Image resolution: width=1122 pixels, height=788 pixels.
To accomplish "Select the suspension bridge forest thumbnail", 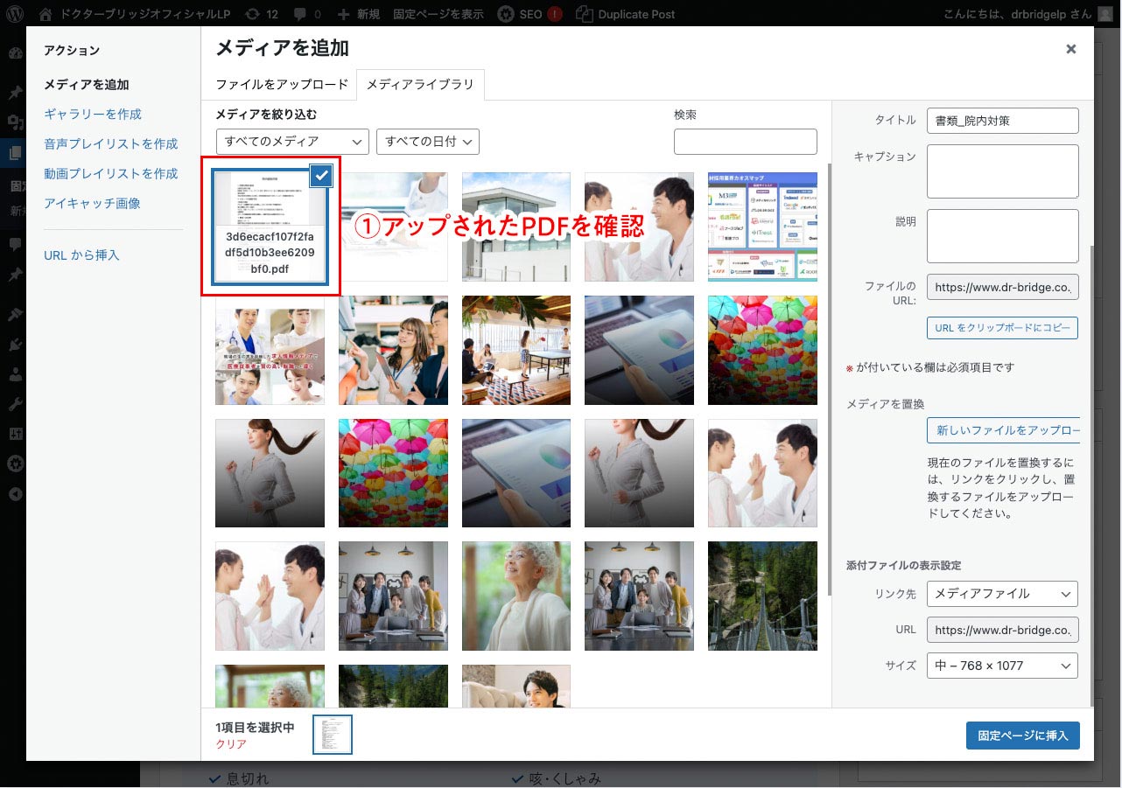I will pyautogui.click(x=762, y=596).
